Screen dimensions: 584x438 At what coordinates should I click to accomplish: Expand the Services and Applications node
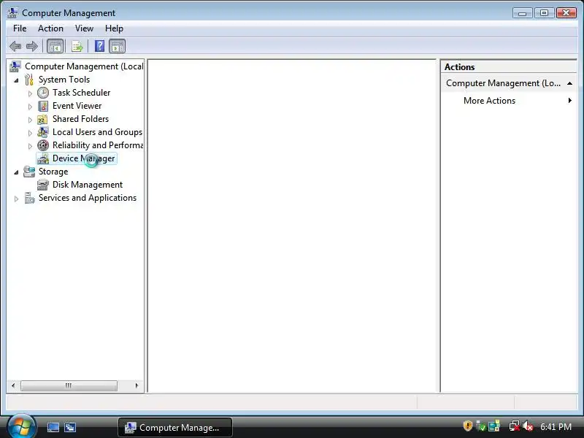tap(16, 199)
